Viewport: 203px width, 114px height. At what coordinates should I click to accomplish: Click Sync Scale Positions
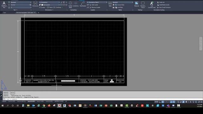(x=164, y=7)
